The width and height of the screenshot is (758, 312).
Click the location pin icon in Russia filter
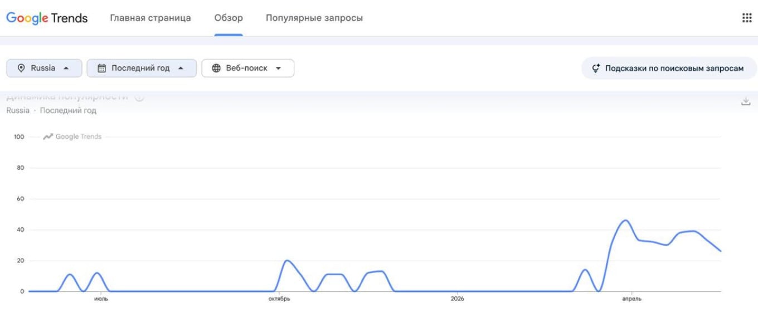(x=21, y=68)
